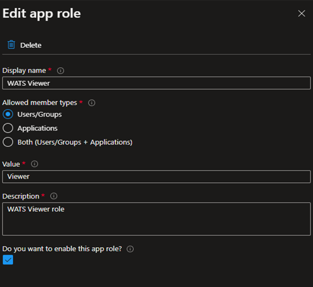Viewport: 313px width, 287px height.
Task: Close the Edit app role panel
Action: point(301,14)
